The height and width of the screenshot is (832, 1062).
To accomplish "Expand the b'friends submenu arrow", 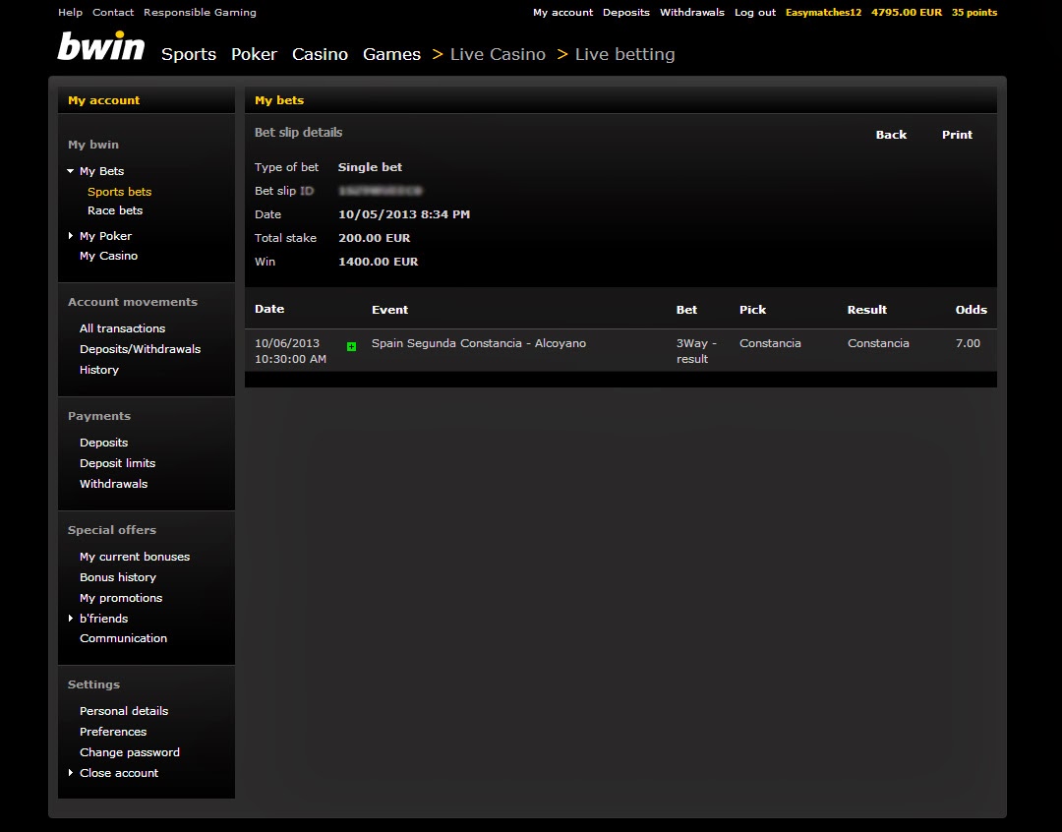I will (x=71, y=618).
